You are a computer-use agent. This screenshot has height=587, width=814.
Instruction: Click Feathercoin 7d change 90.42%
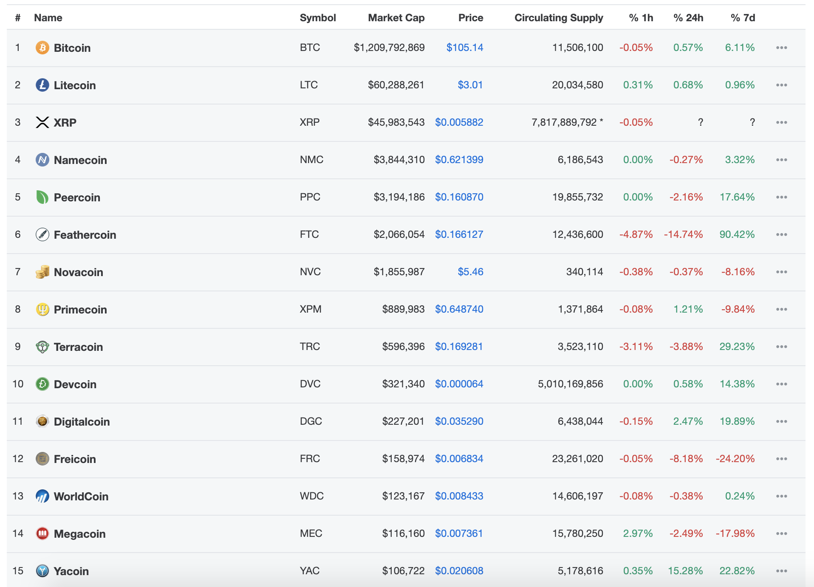737,234
